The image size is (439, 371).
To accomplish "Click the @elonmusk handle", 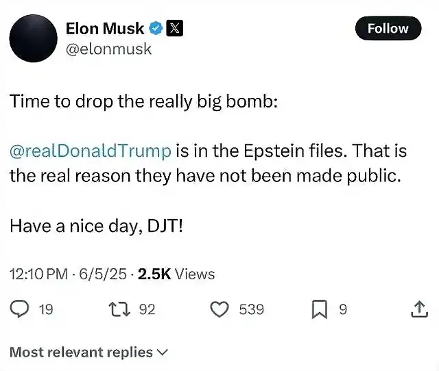I will pyautogui.click(x=108, y=49).
